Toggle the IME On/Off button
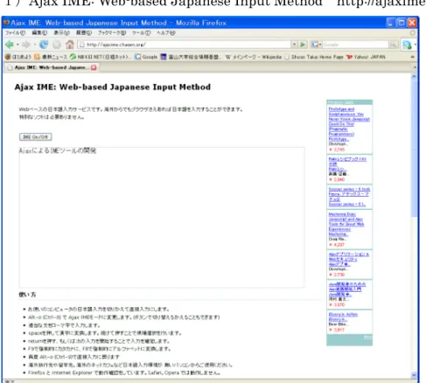Image resolution: width=426 pixels, height=383 pixels. [x=36, y=136]
